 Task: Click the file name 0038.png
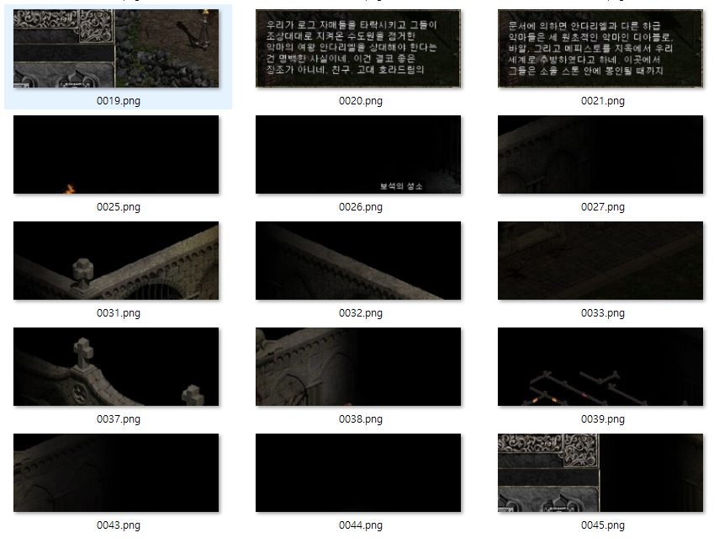pos(361,419)
